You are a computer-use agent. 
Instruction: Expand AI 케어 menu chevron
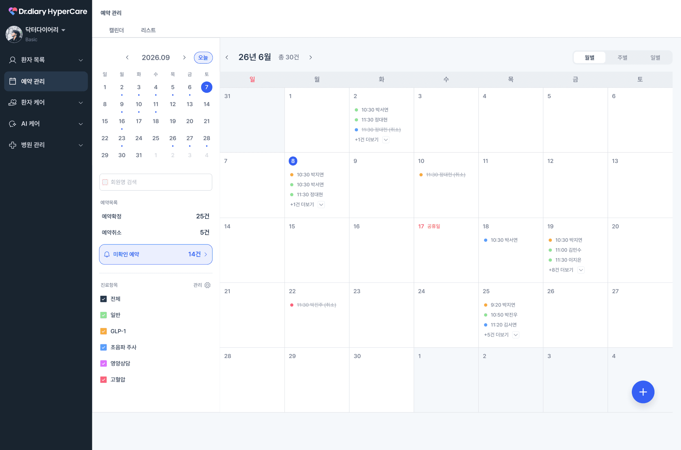81,124
